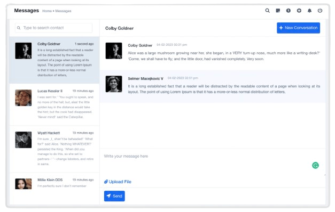Click Colby Goldner conversation header title
Screen dimensions: 335x212
[x=119, y=28]
